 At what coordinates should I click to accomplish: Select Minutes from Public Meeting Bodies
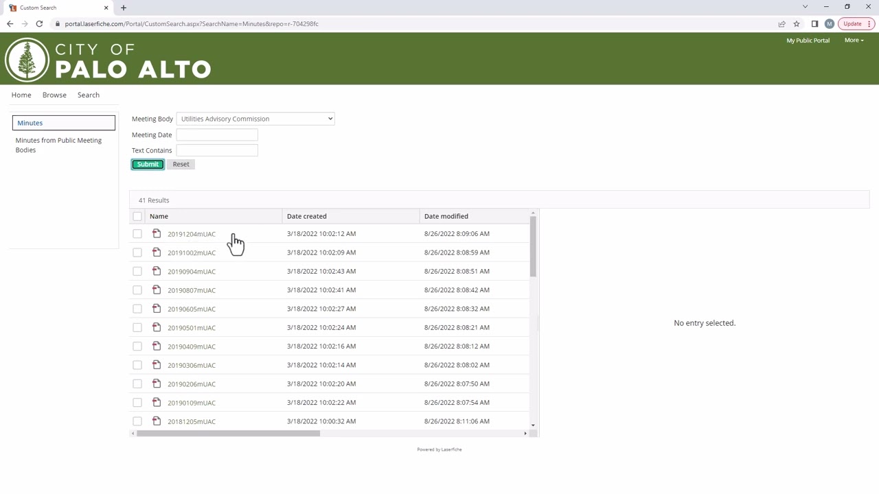[x=58, y=145]
